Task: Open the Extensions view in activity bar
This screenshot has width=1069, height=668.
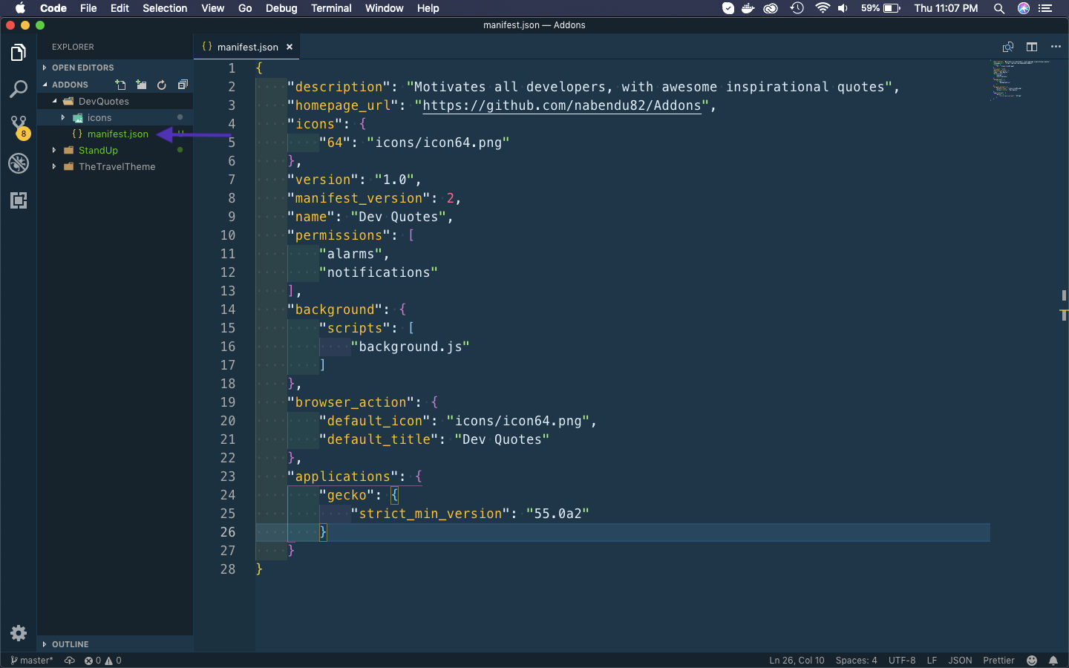Action: coord(19,200)
